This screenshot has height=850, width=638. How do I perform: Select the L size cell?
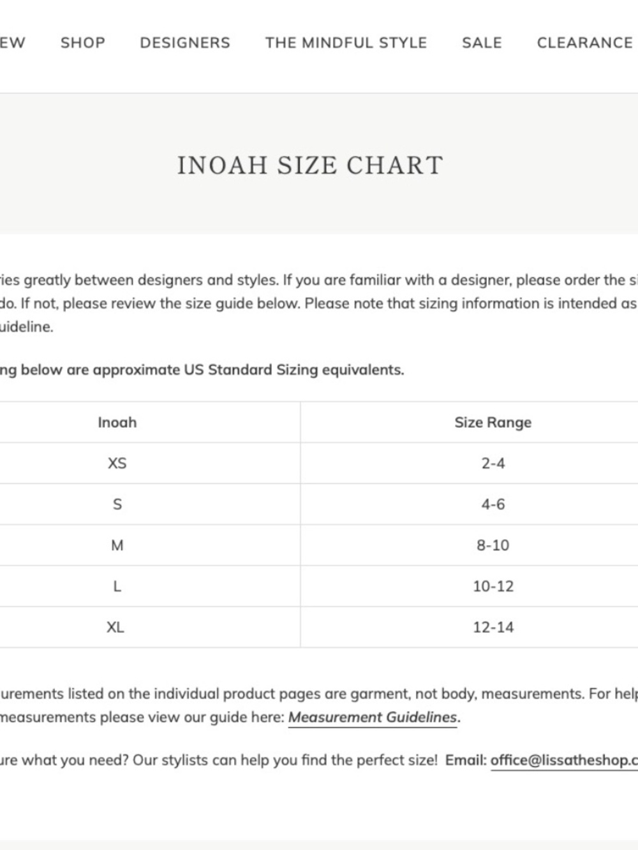coord(117,586)
